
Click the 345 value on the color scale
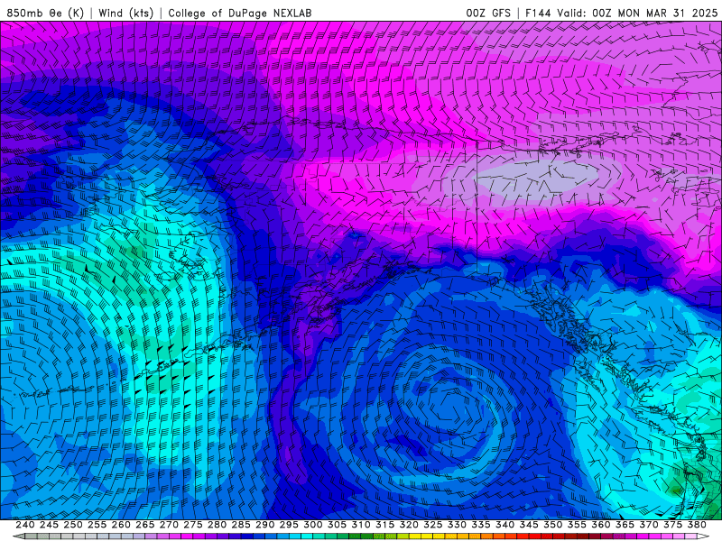tap(529, 525)
